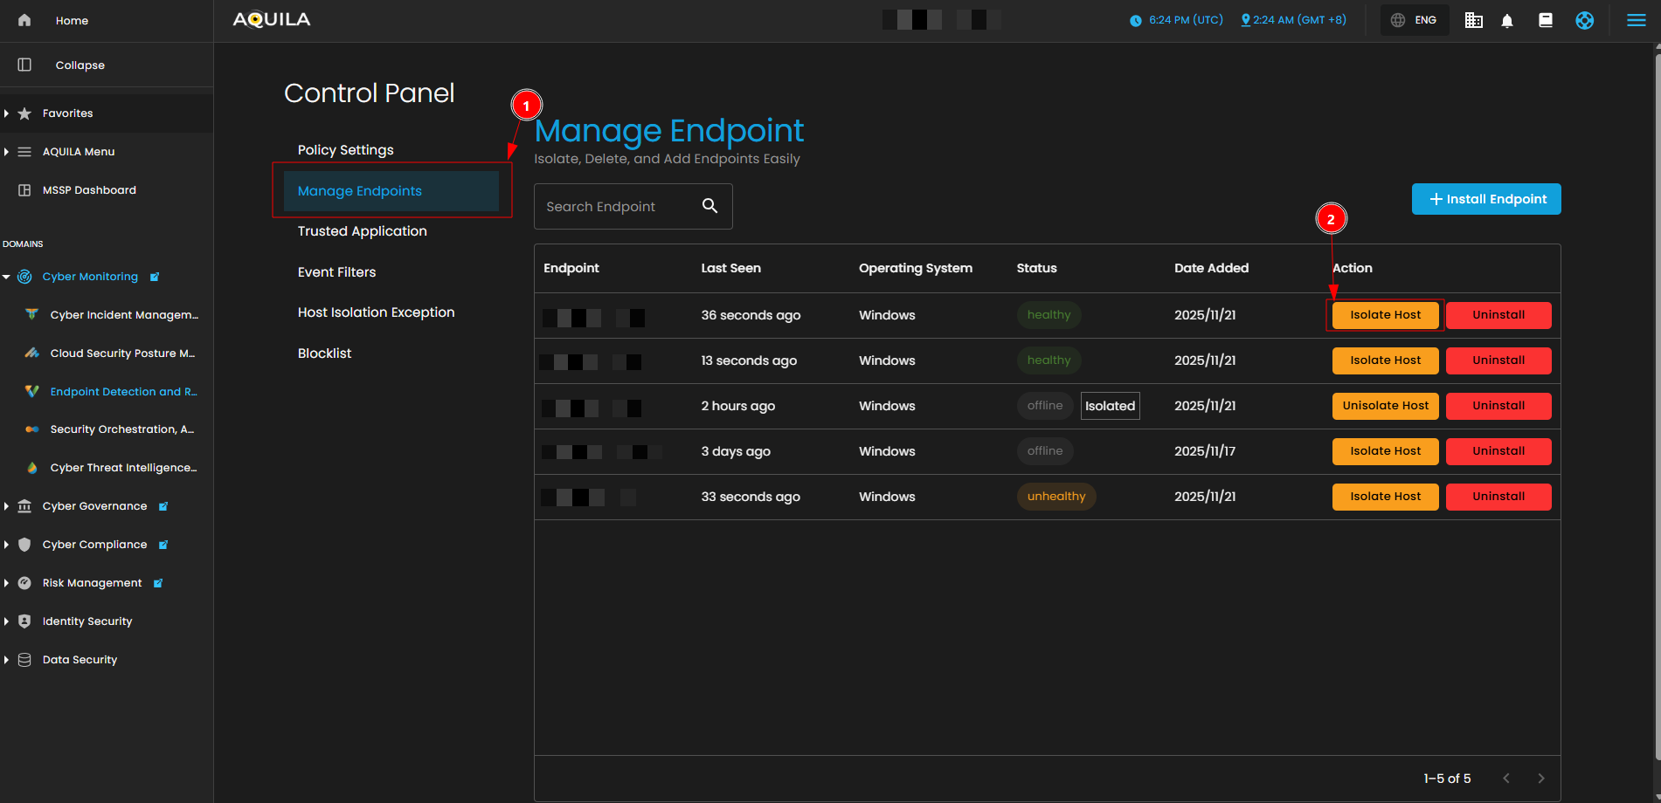Open Host Isolation Exception settings
The image size is (1661, 803).
tap(376, 312)
